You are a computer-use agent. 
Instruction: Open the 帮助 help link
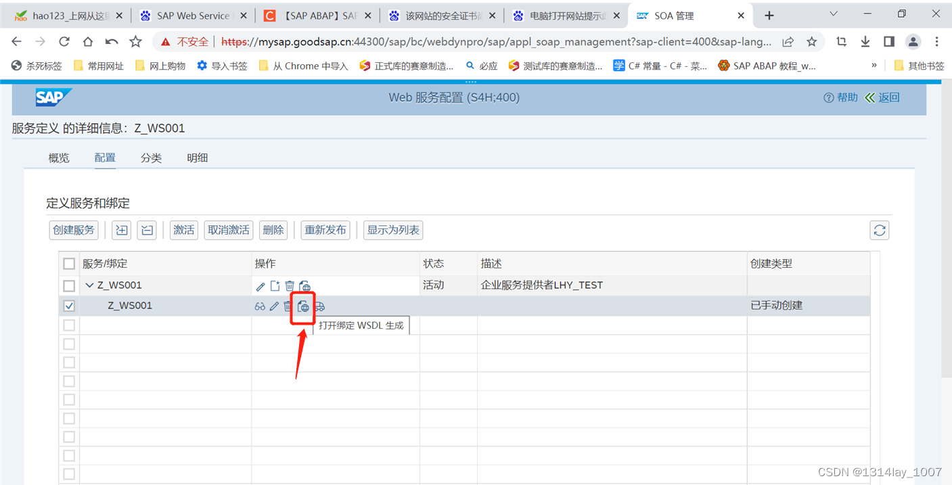[x=840, y=97]
